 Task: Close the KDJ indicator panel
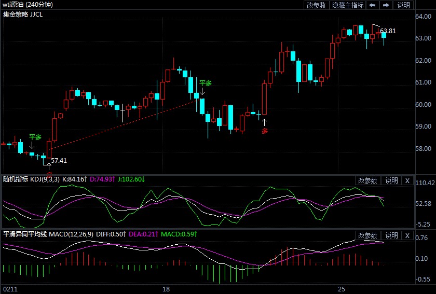pyautogui.click(x=407, y=180)
